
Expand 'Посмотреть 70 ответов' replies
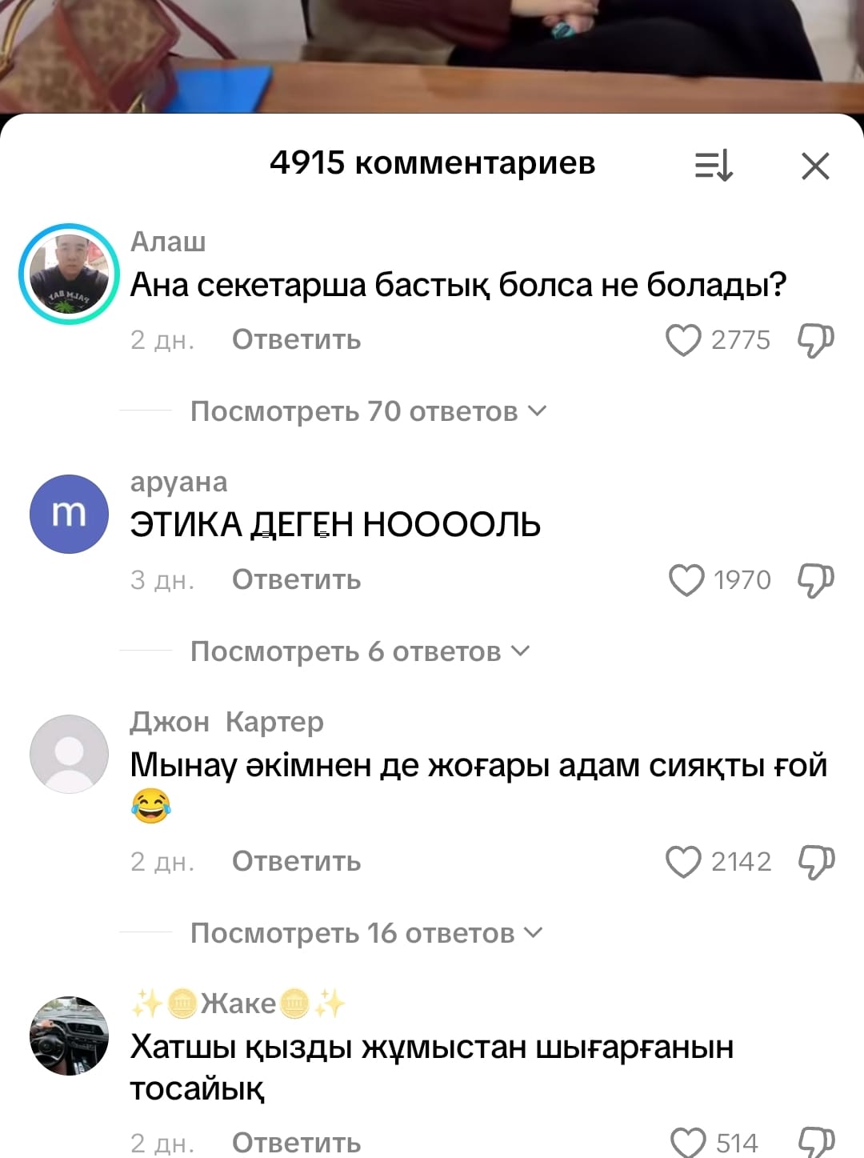368,411
